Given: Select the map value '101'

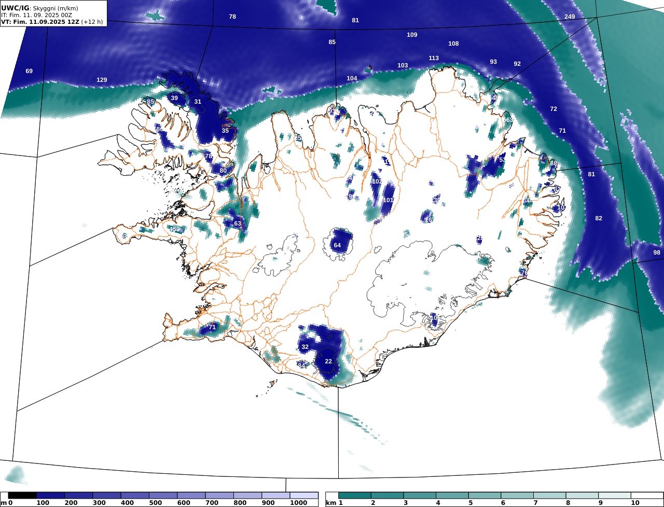Looking at the screenshot, I should [389, 200].
